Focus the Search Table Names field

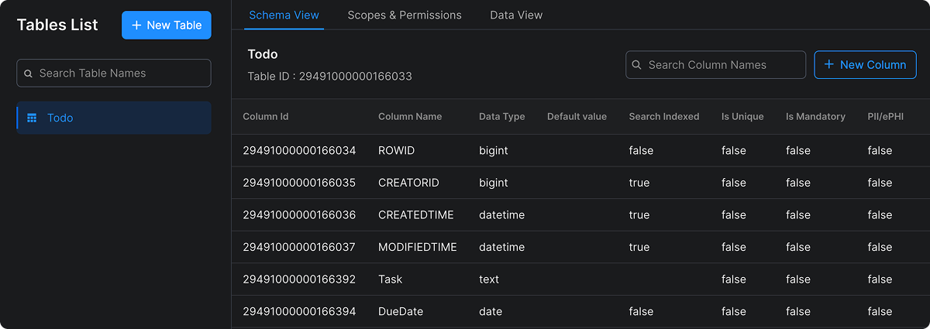click(x=114, y=73)
